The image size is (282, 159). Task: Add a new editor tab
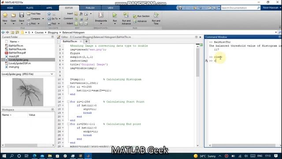(x=86, y=42)
